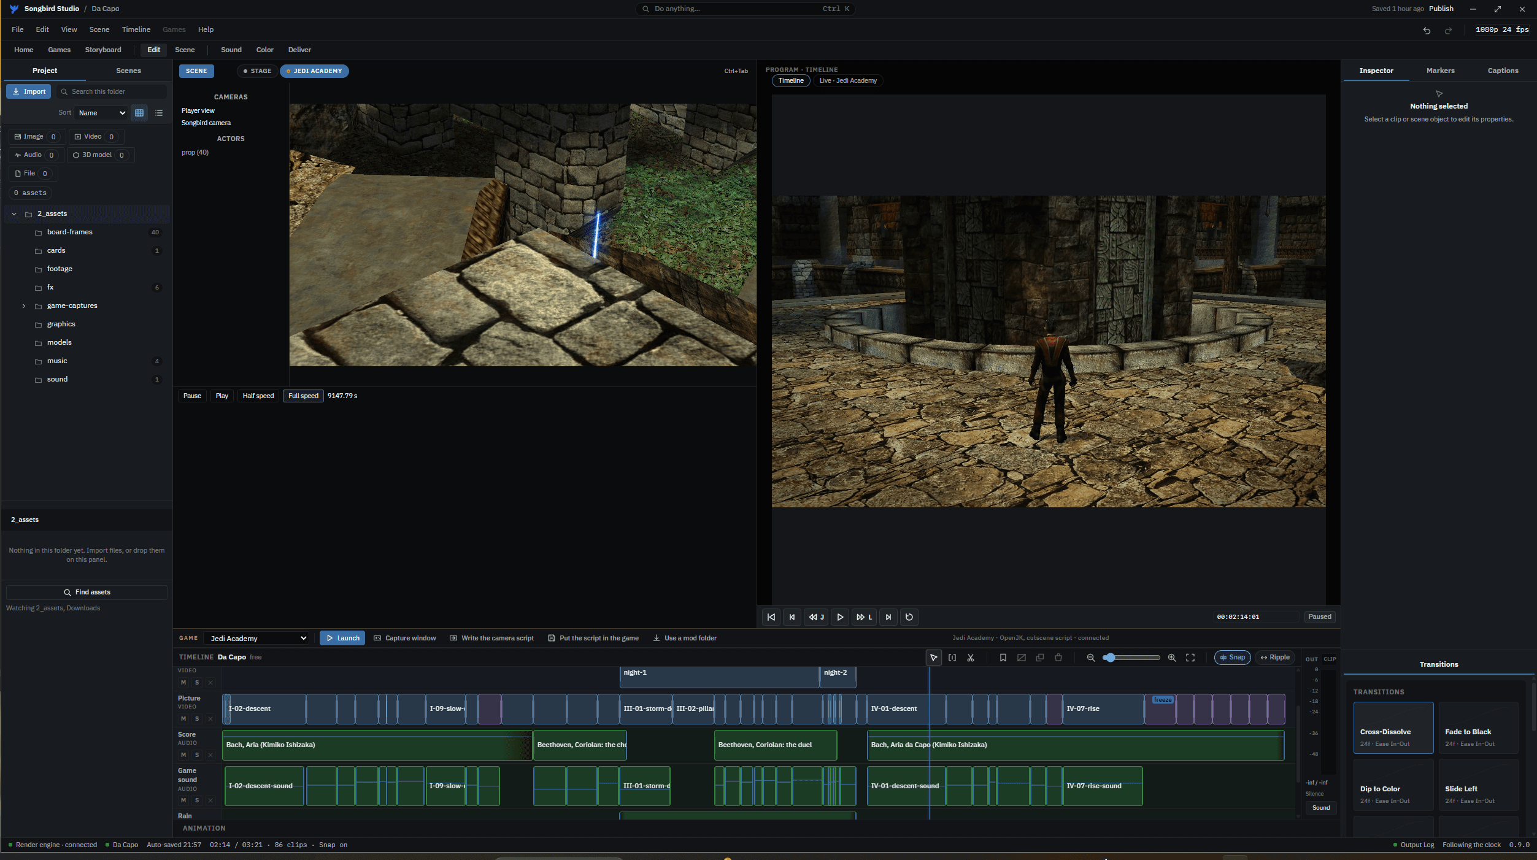The width and height of the screenshot is (1537, 860).
Task: Zoom out the timeline with the minus magnifier
Action: (1091, 658)
